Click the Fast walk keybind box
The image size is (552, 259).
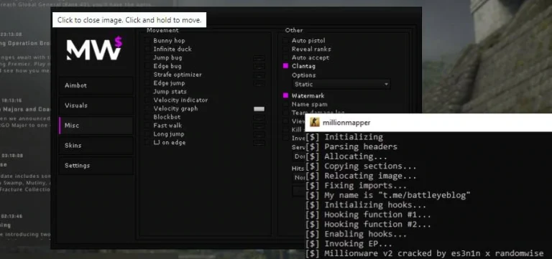click(259, 126)
